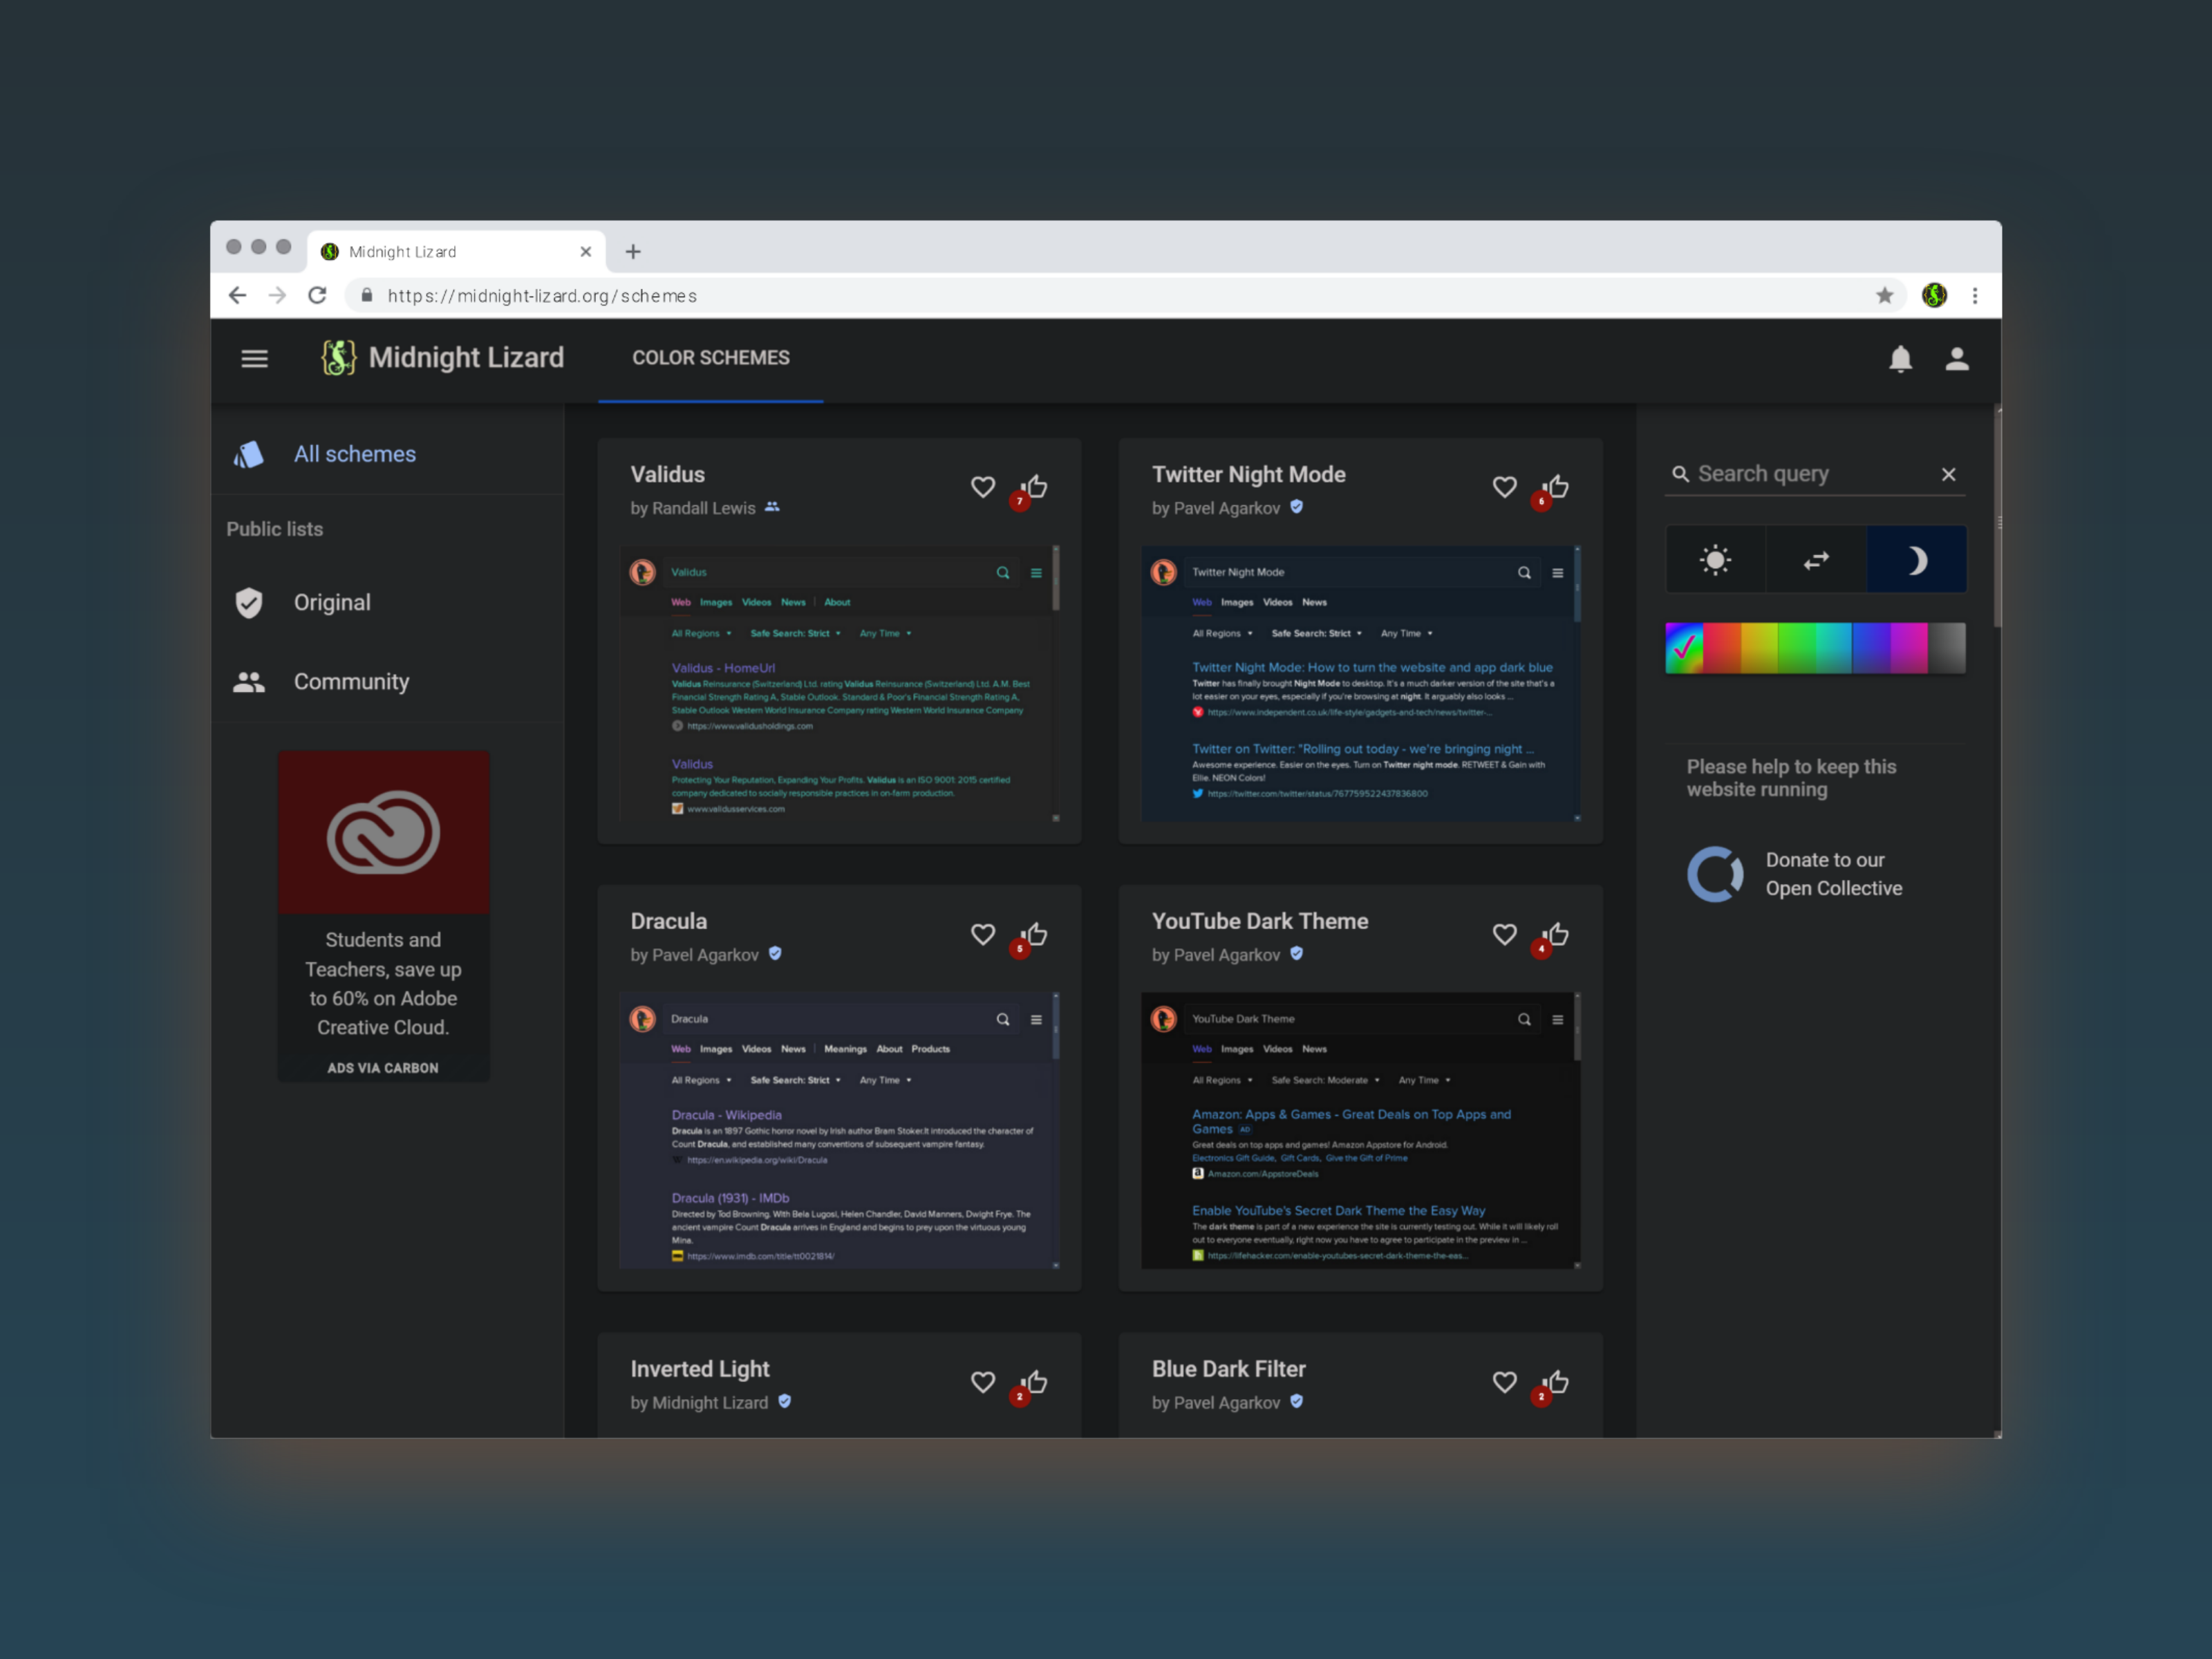Click Midnight Lizard extension icon in toolbar
Screen dimensions: 2212x1659
coord(1934,295)
